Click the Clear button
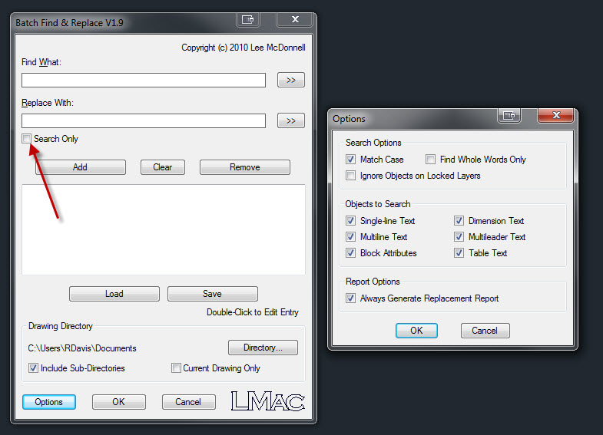The width and height of the screenshot is (603, 435). [163, 167]
